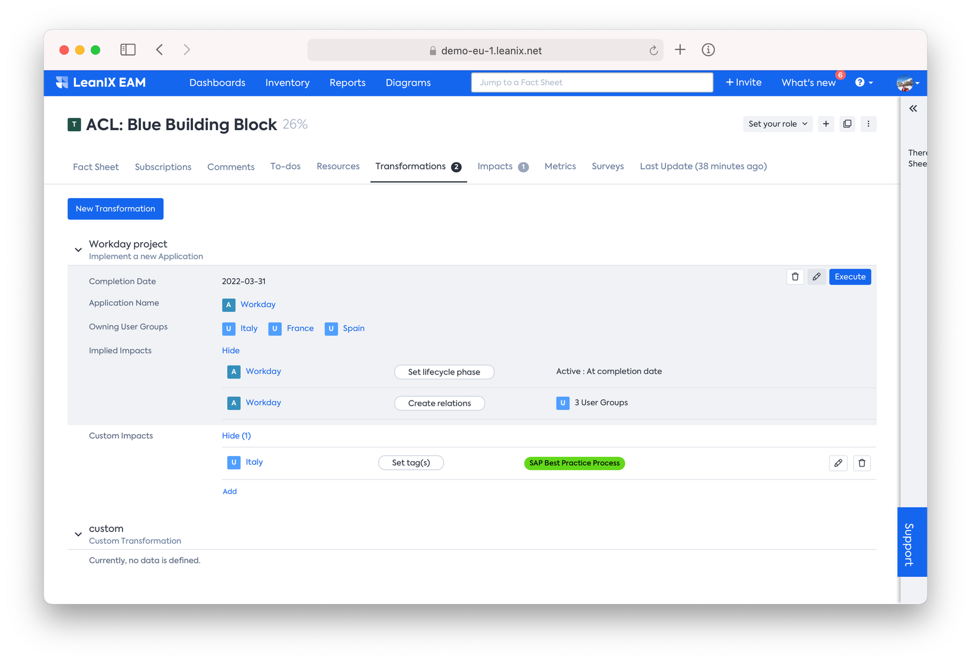Click the Set tag(s) pill

click(411, 463)
